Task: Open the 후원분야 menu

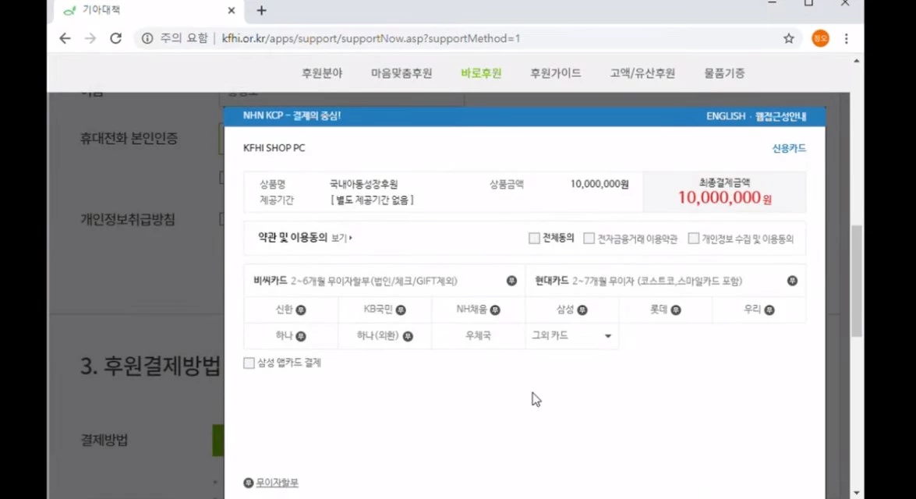Action: [x=322, y=73]
